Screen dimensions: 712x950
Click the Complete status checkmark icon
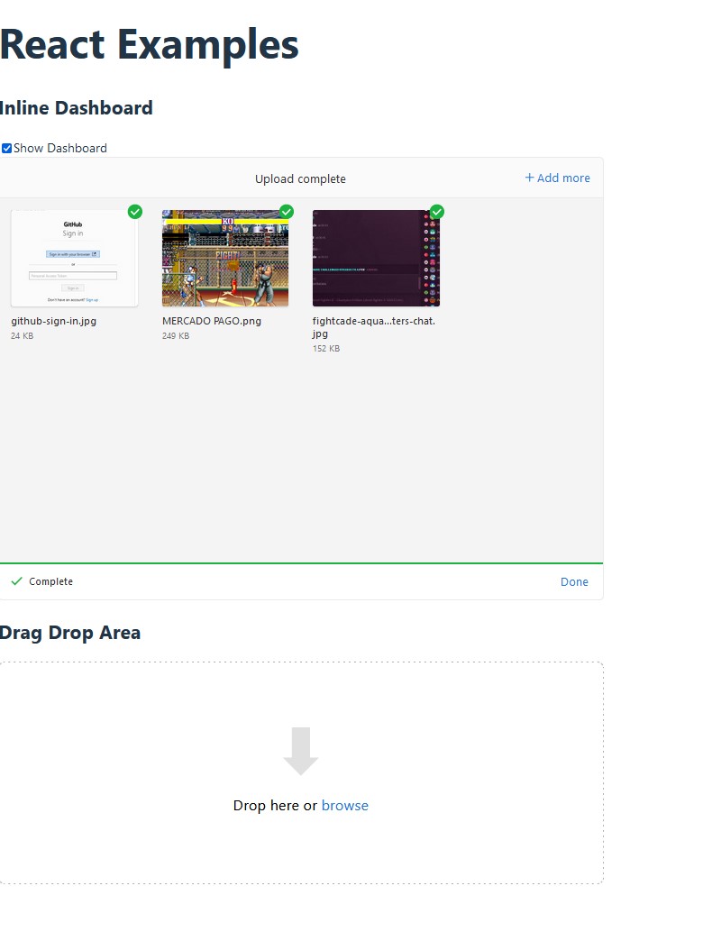[x=17, y=581]
